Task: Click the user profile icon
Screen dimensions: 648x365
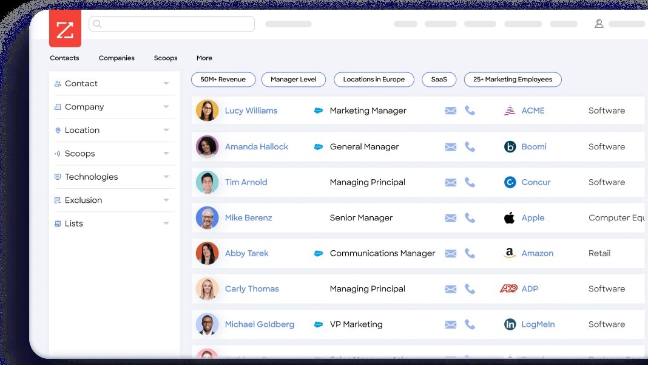Action: (x=599, y=24)
